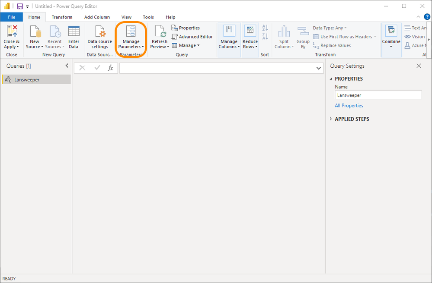The image size is (432, 283).
Task: Collapse the Queries pane
Action: (x=67, y=66)
